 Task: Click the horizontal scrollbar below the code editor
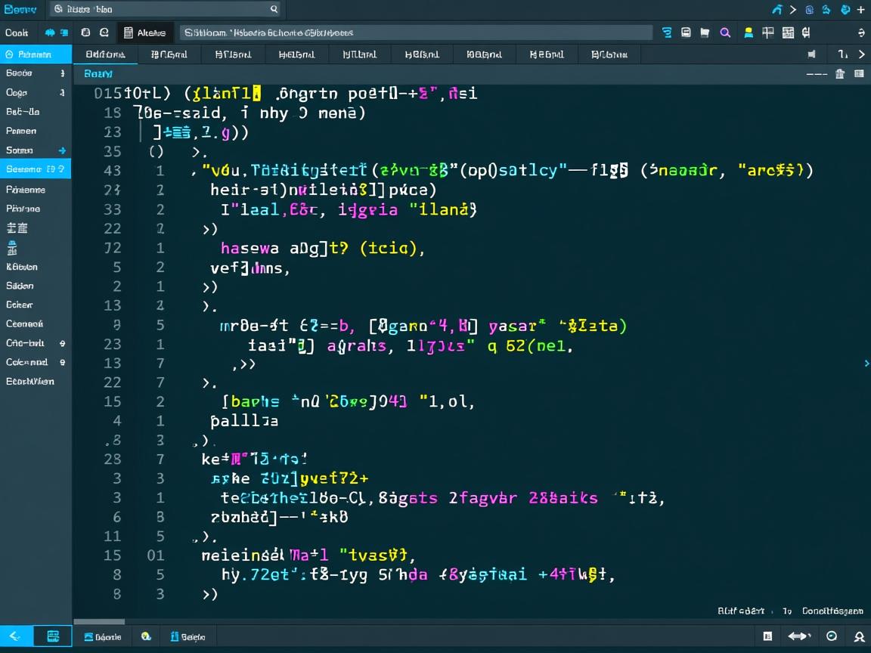[x=102, y=622]
